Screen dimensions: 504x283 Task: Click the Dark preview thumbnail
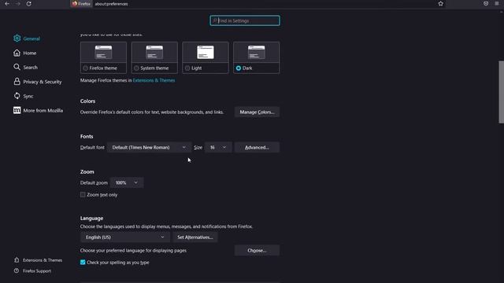tap(256, 53)
